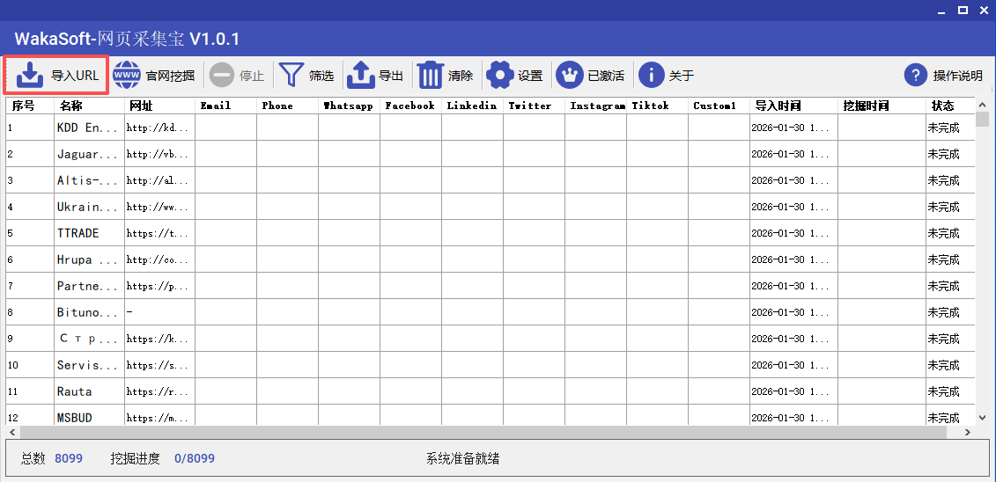Image resolution: width=996 pixels, height=482 pixels.
Task: Click the horizontal scrollbar right arrow
Action: [968, 433]
